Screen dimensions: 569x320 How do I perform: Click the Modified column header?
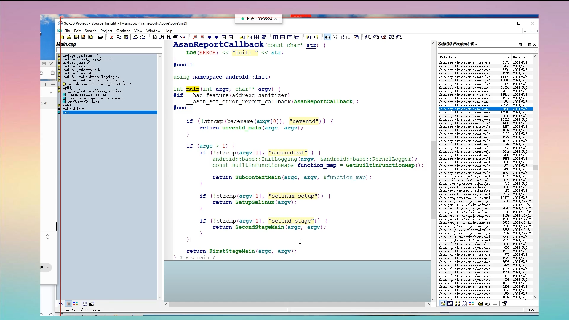click(520, 57)
